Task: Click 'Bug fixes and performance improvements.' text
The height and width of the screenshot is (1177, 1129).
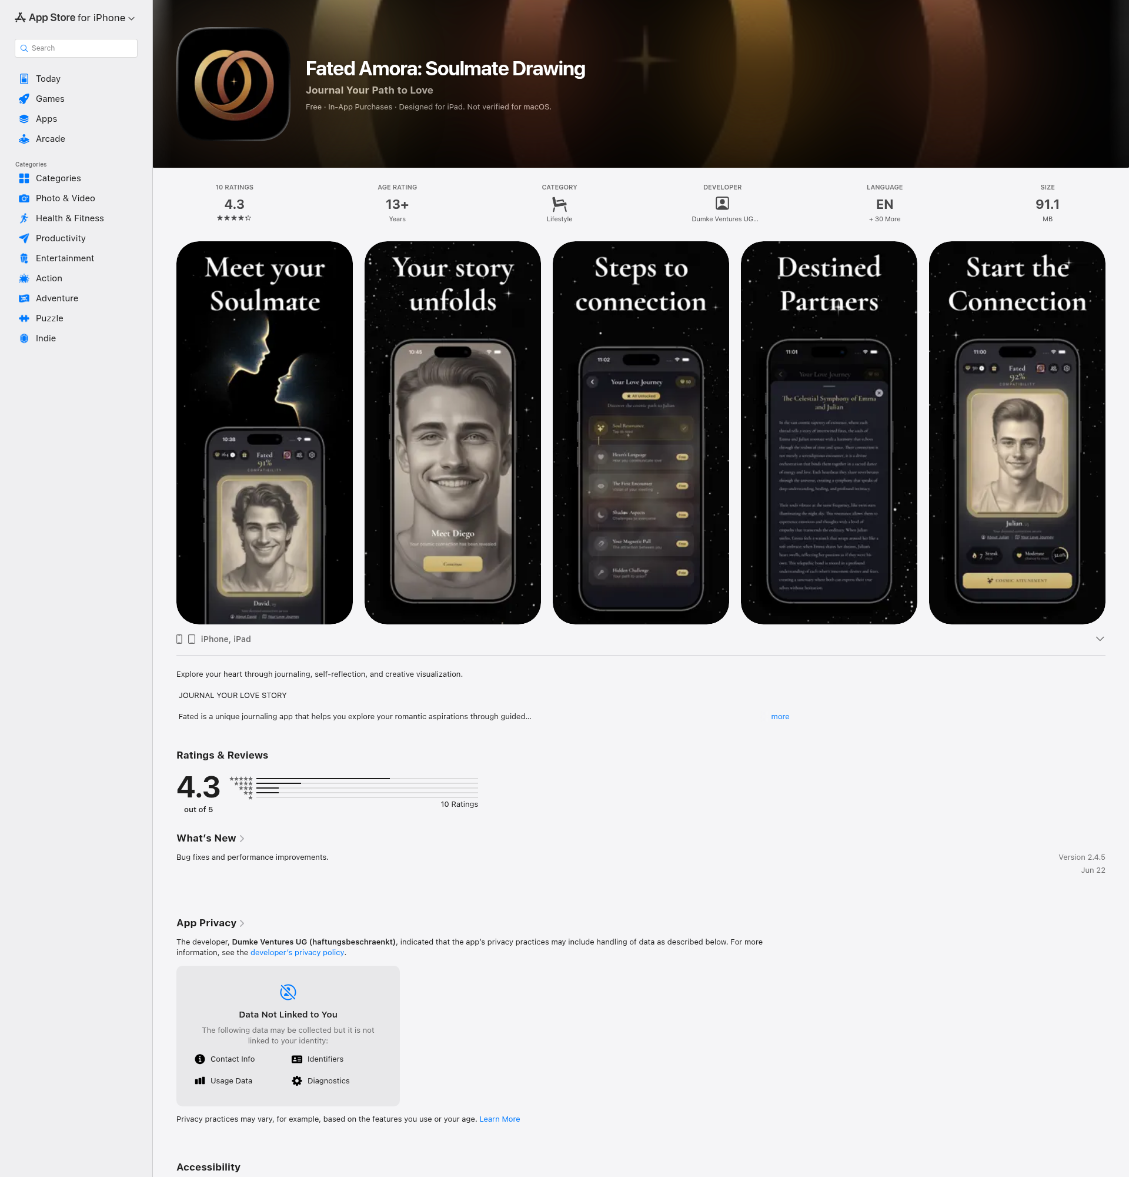Action: click(253, 857)
